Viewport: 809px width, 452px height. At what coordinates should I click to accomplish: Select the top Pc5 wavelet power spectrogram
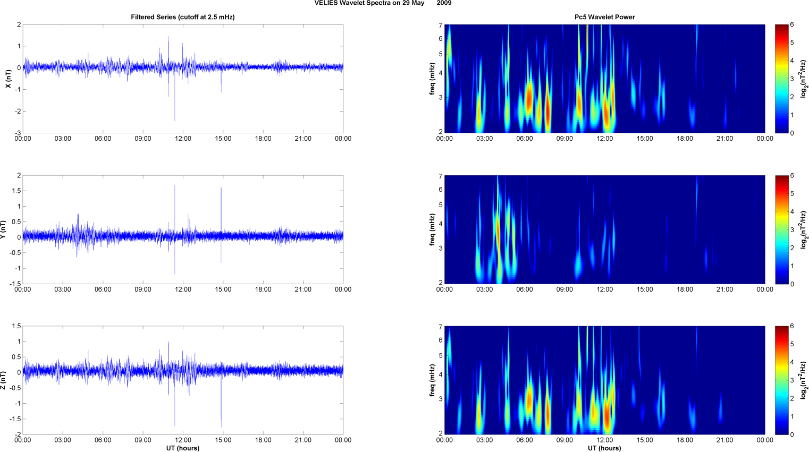pos(604,79)
